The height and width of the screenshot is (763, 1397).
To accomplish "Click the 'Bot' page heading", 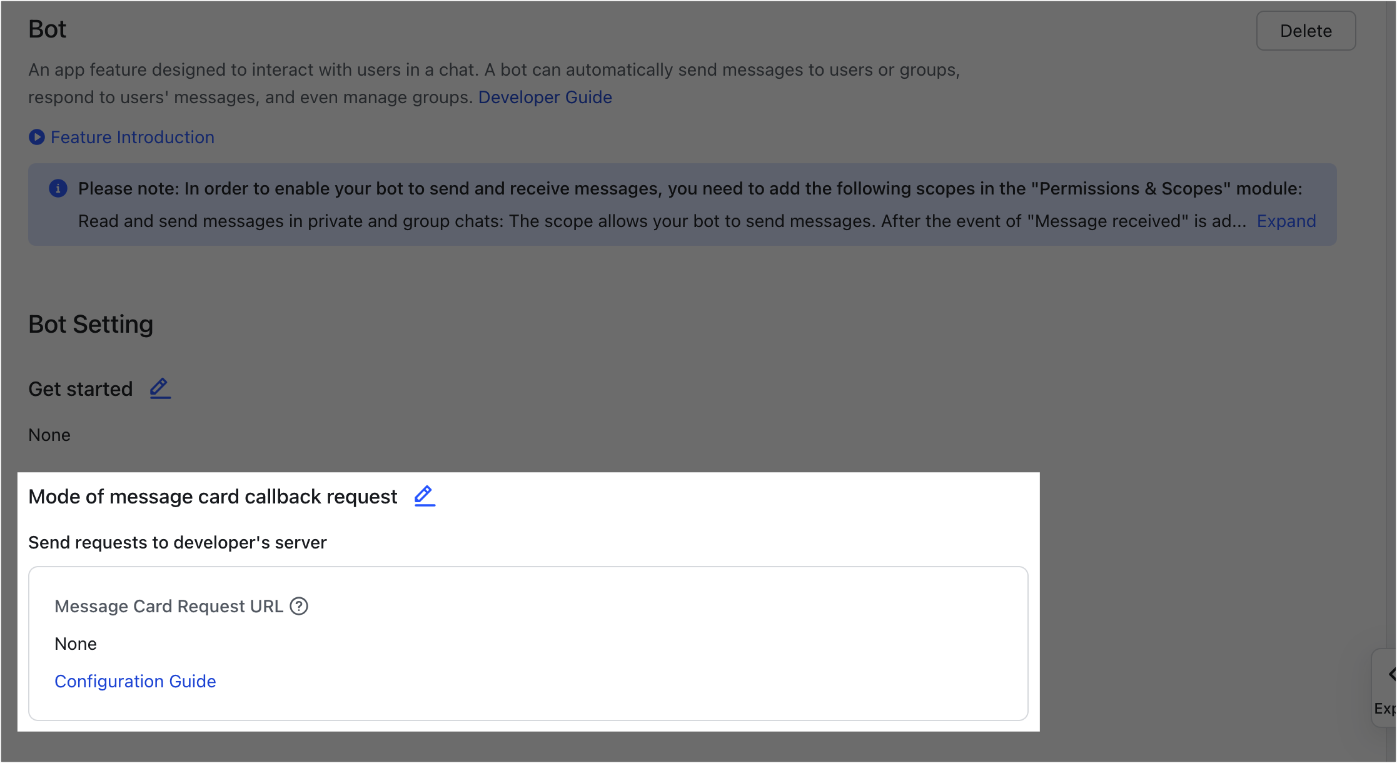I will coord(48,29).
